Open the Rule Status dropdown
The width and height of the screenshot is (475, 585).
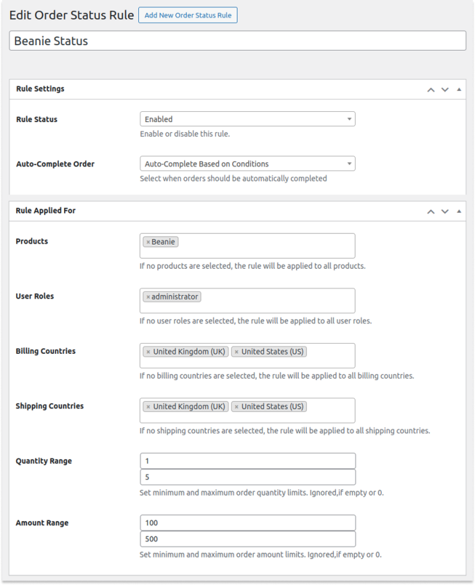coord(247,119)
